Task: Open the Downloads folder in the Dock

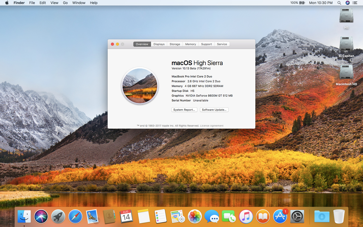Action: pyautogui.click(x=322, y=216)
